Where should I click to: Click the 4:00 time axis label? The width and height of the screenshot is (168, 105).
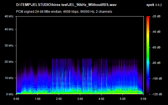(101, 99)
